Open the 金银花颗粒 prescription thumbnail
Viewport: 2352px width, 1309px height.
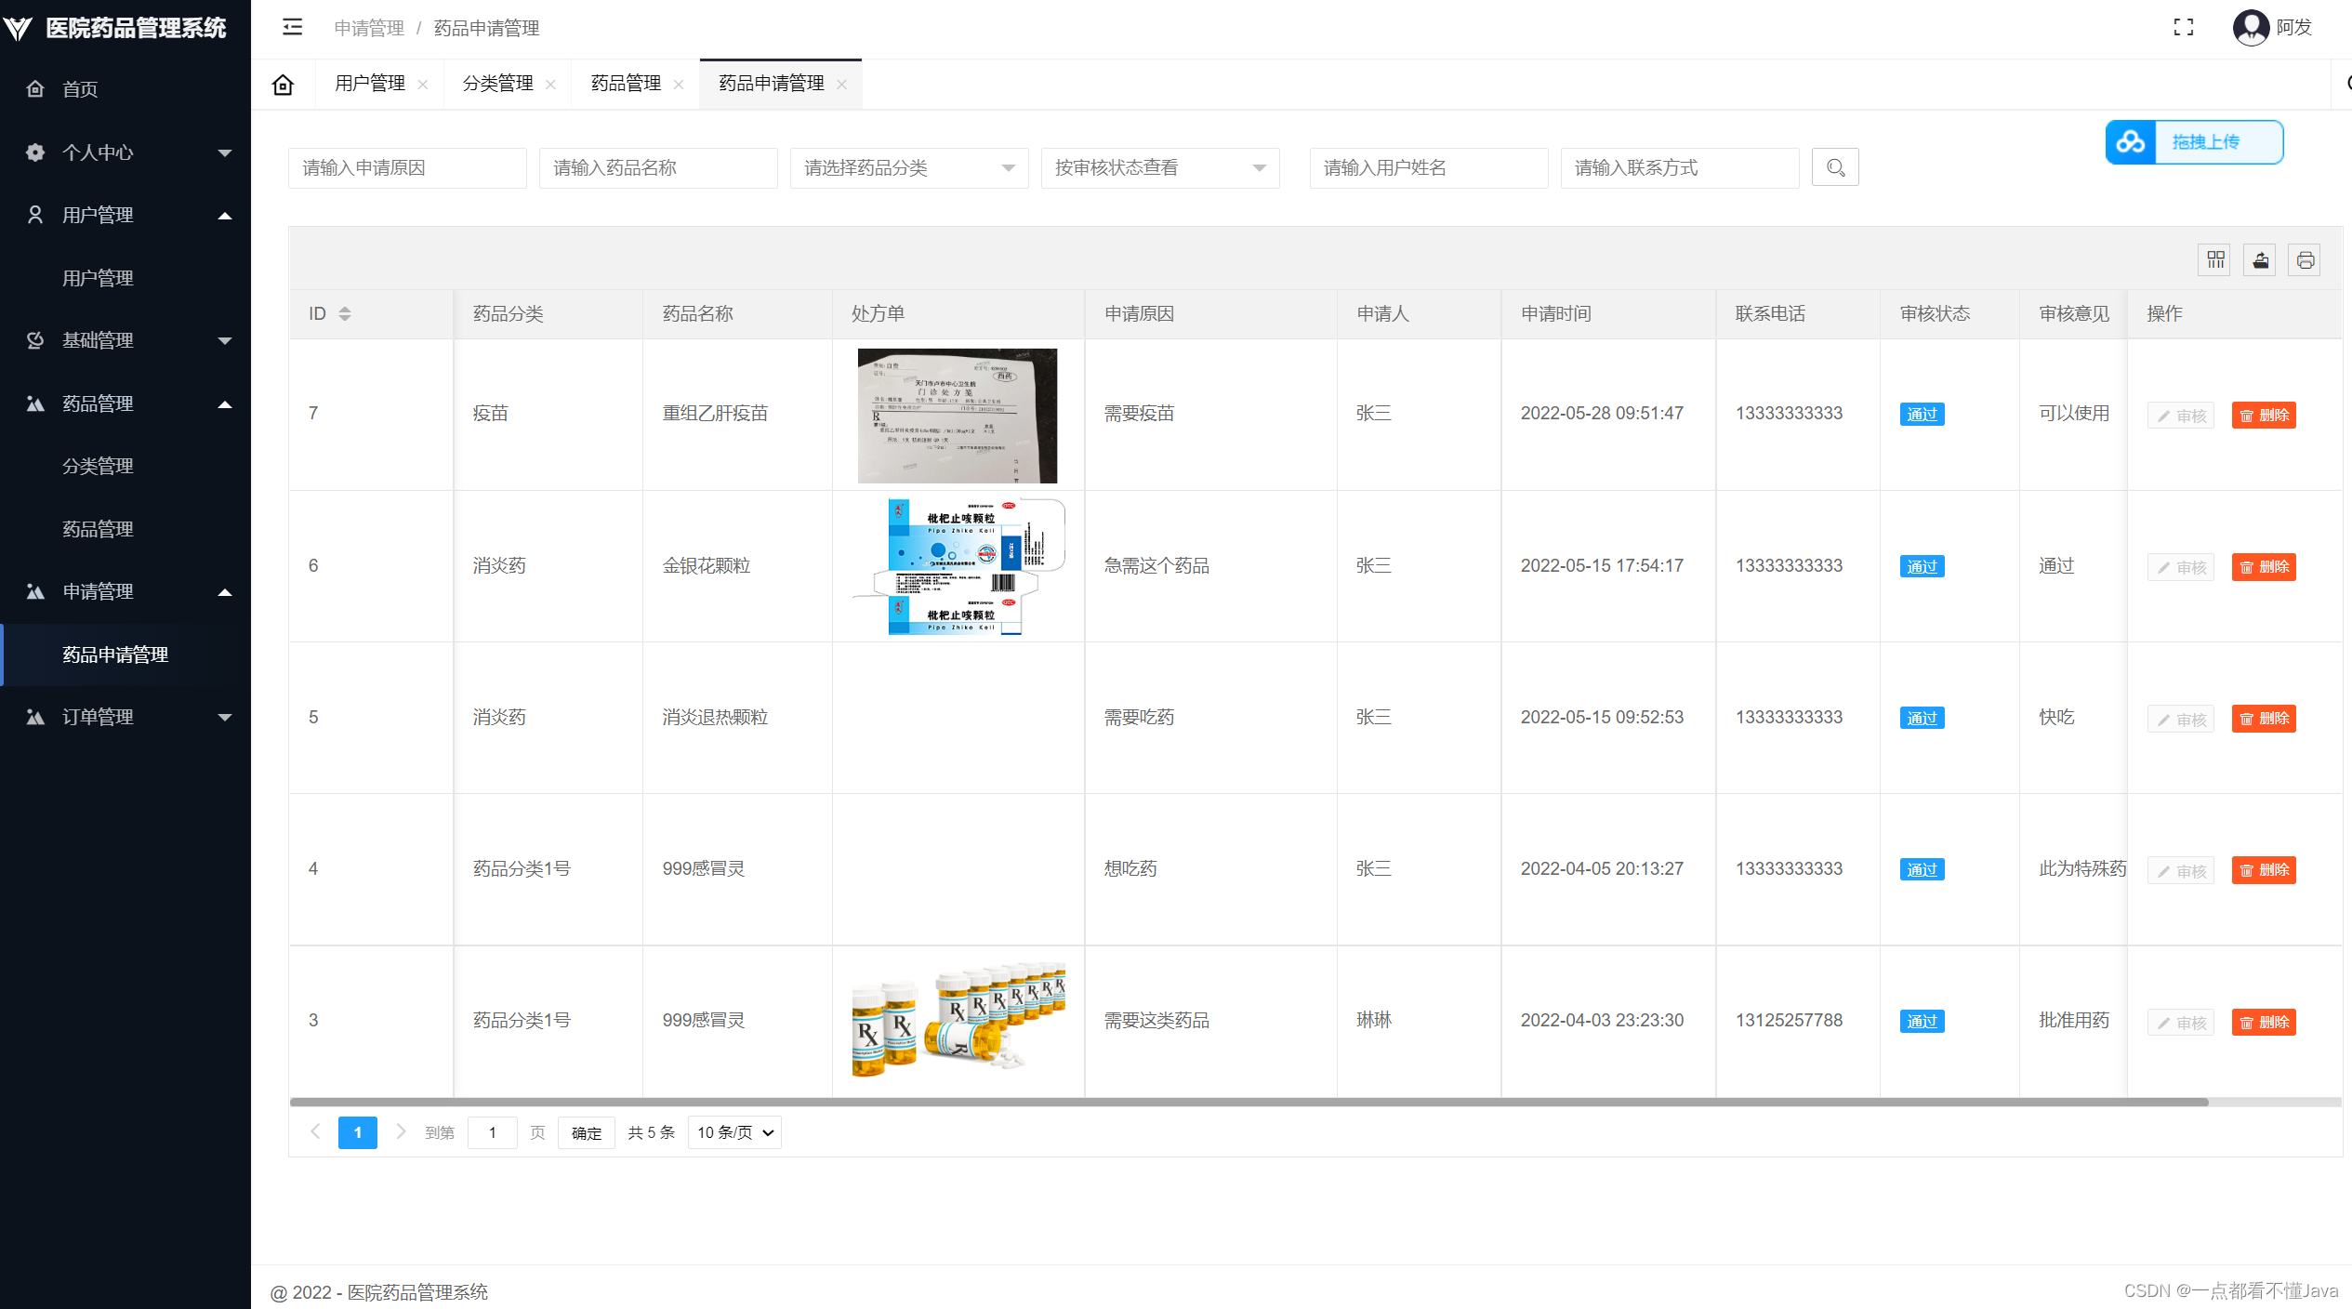958,566
